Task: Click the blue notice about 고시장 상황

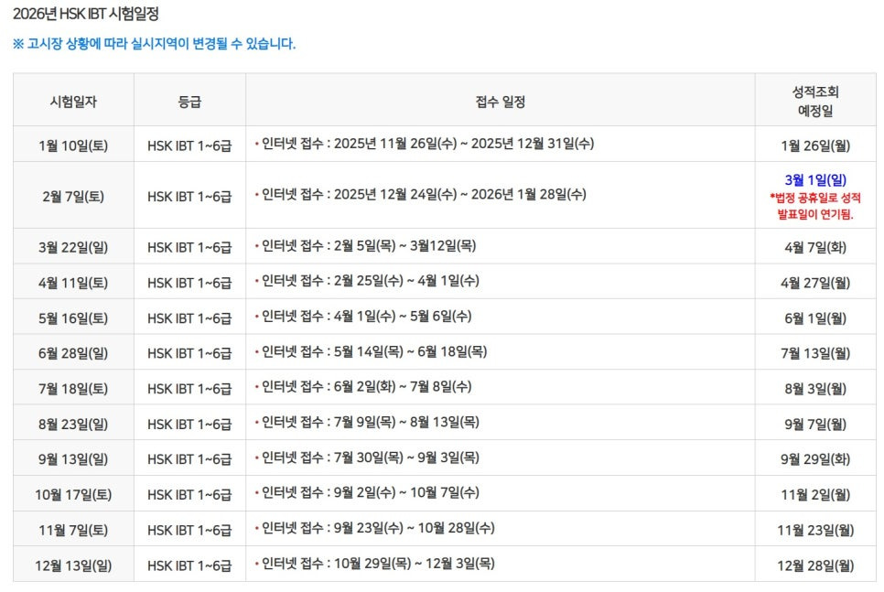Action: coord(154,43)
